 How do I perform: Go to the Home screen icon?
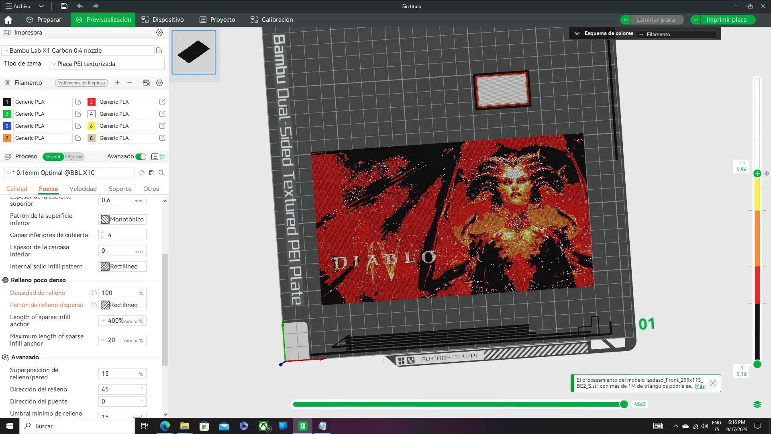[x=8, y=19]
